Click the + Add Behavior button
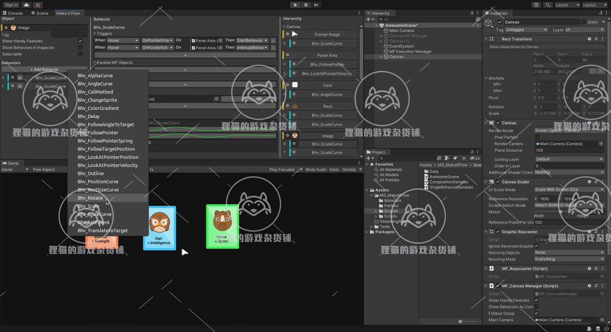Screen dimensions: 611x332 tap(44, 69)
